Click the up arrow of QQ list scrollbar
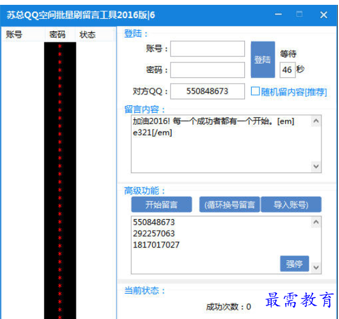Viewport: 339px width, 319px height. (316, 222)
